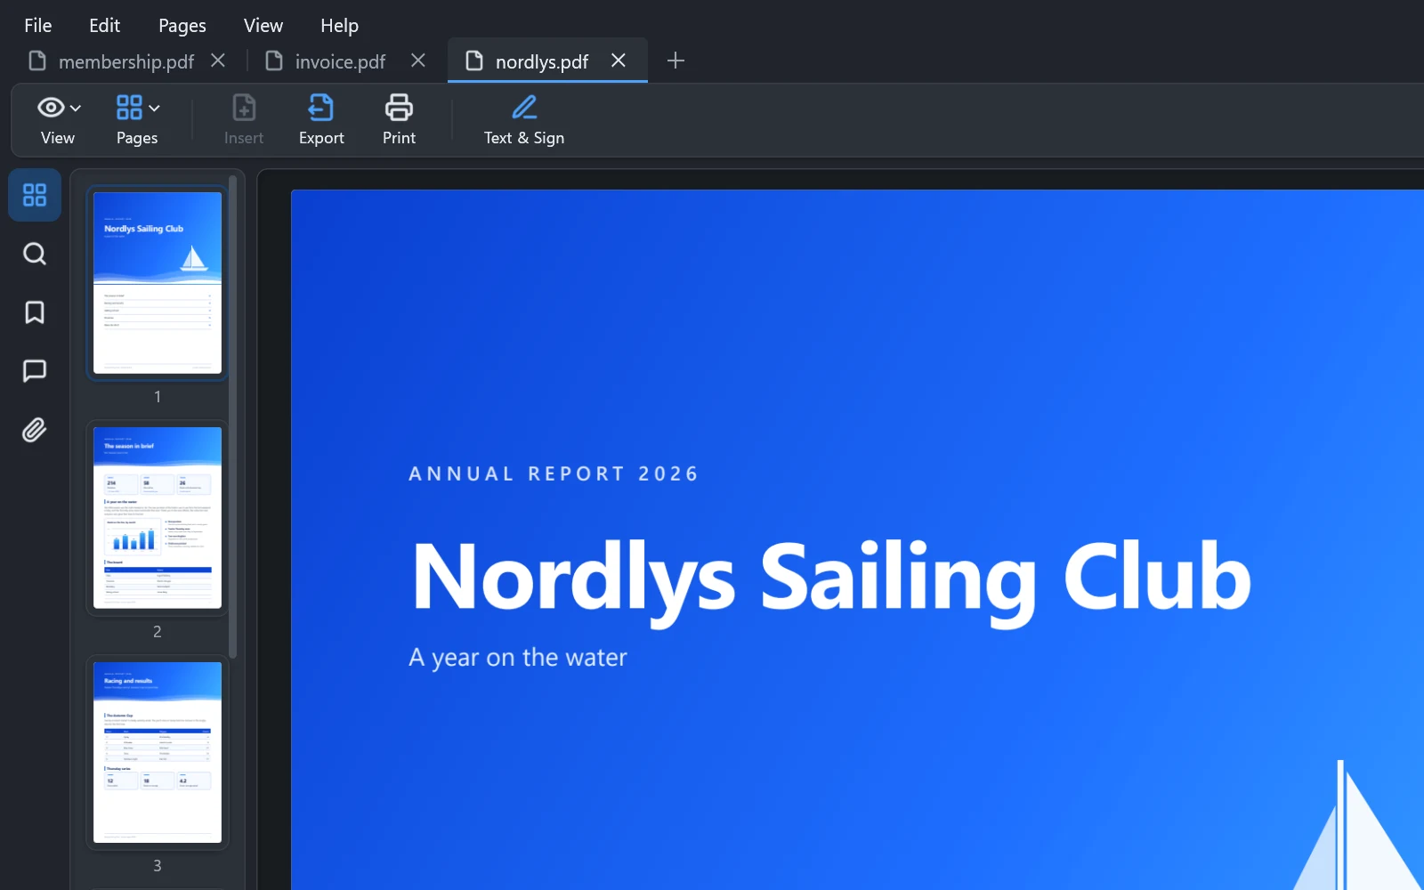Screen dimensions: 1424x890
Task: Open a new tab with plus button
Action: pyautogui.click(x=676, y=61)
